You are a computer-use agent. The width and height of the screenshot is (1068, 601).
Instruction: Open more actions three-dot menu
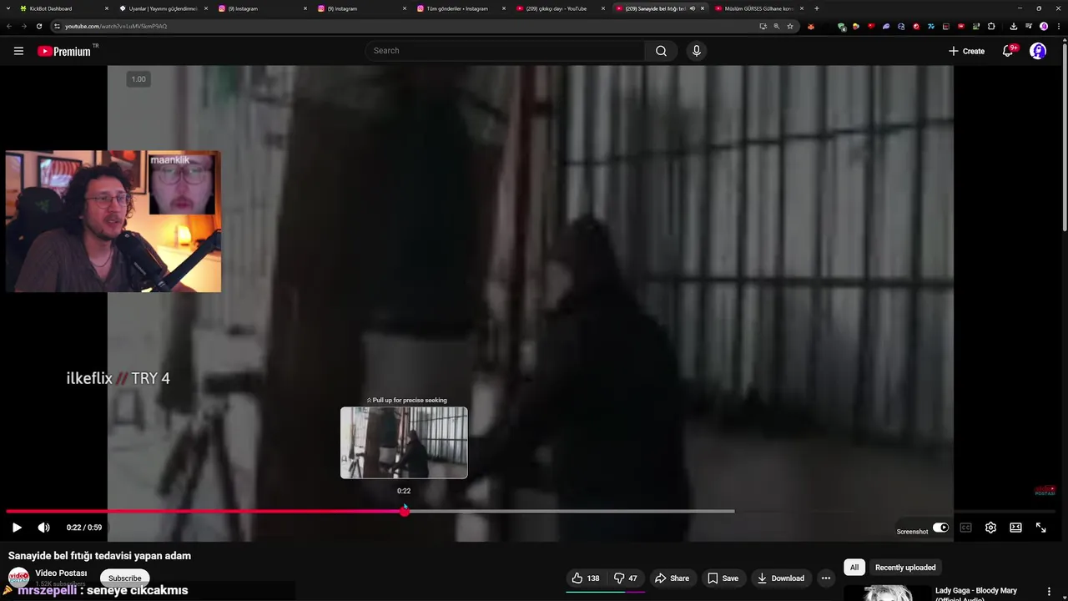[825, 578]
